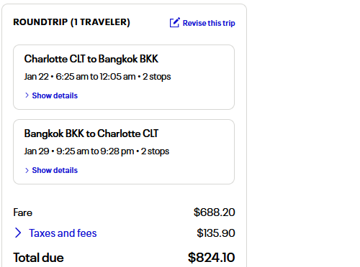Click the $688.20 fare amount
Image resolution: width=360 pixels, height=267 pixels.
[215, 212]
